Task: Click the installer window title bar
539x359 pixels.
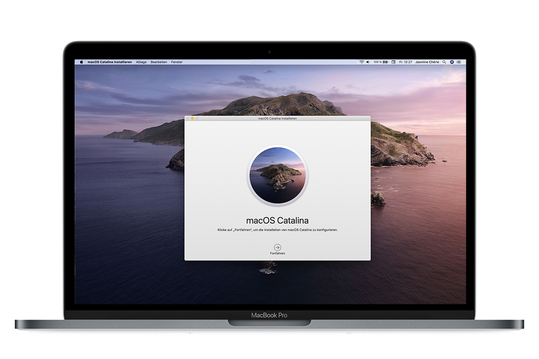Action: pos(278,118)
